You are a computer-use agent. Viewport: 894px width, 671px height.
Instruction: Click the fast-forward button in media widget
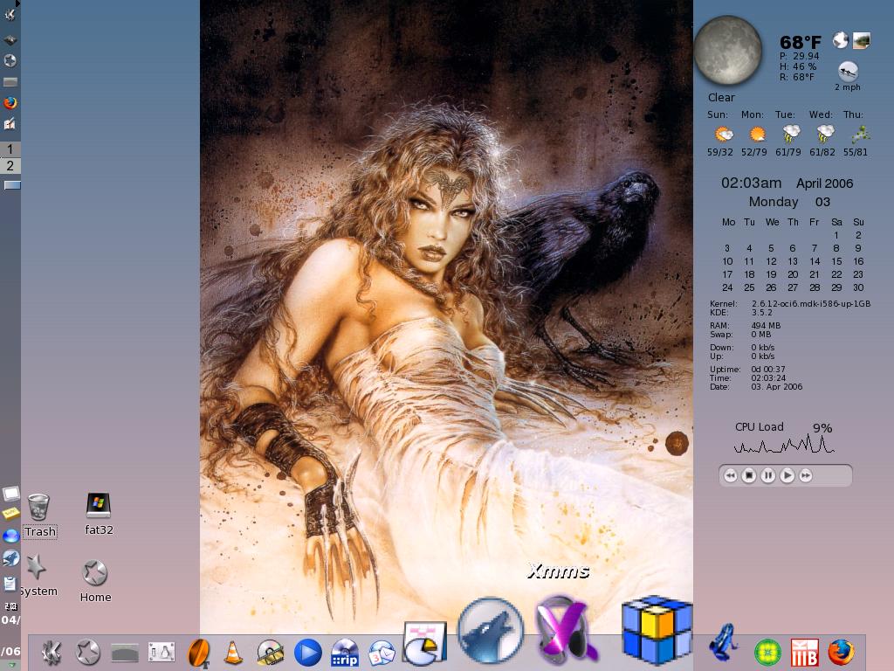tap(806, 475)
